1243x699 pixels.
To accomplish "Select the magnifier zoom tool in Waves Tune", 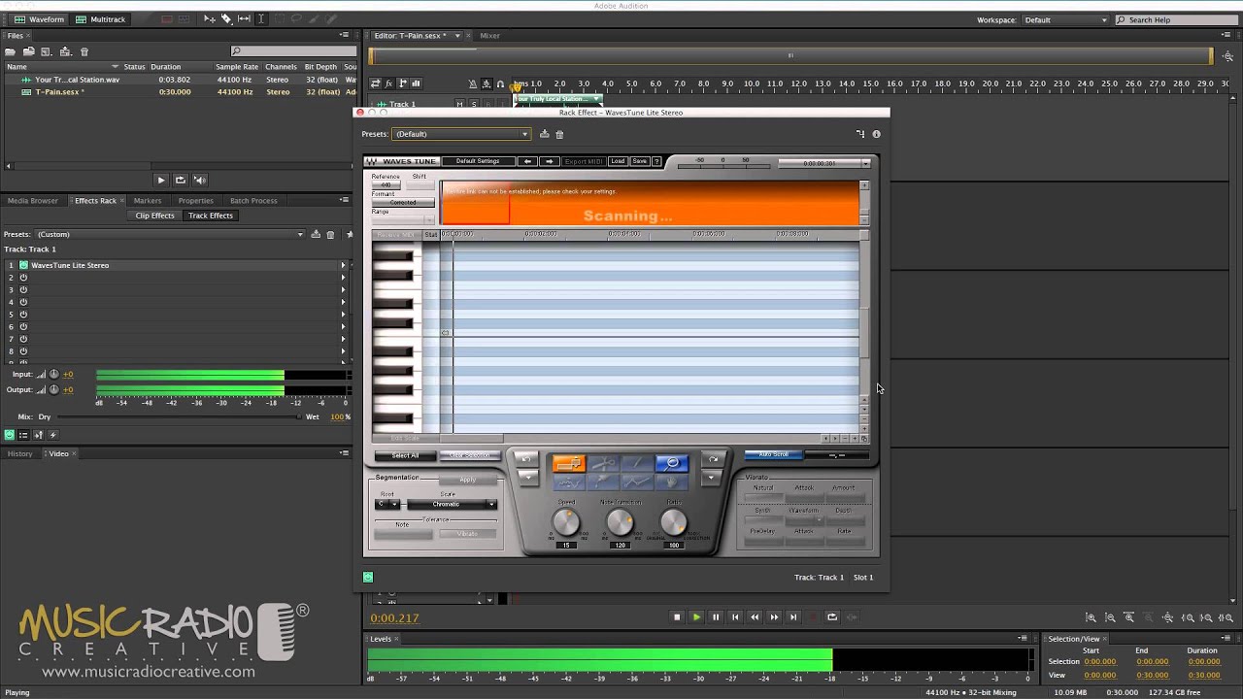I will point(672,463).
